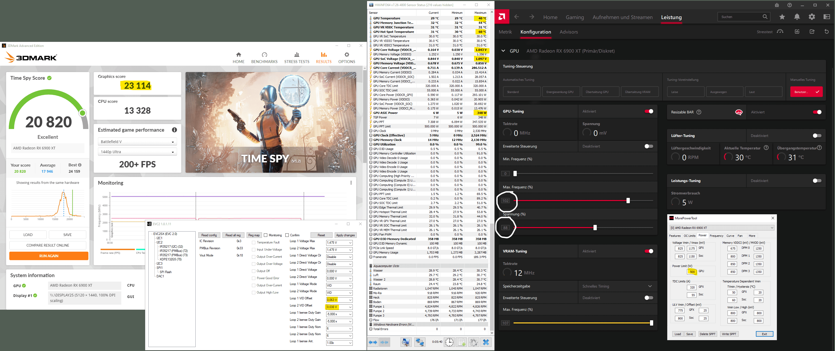Go back in AMD software navigation

pyautogui.click(x=517, y=17)
